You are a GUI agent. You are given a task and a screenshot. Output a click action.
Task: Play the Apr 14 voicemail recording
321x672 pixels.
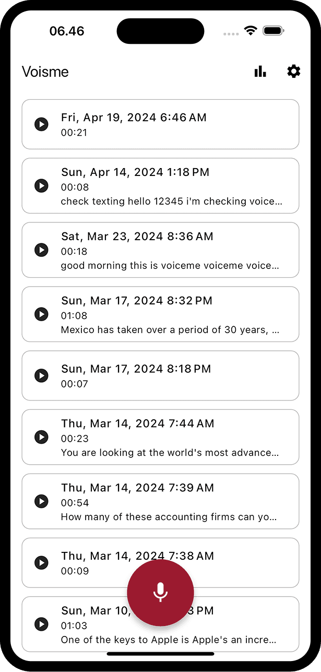pos(41,185)
